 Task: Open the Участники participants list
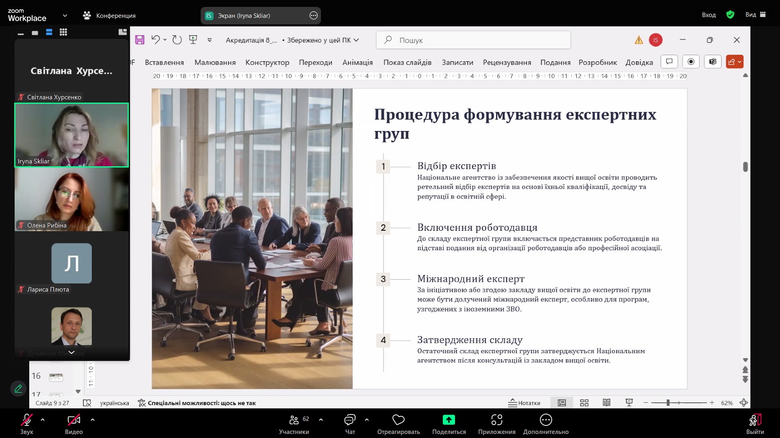tap(294, 423)
